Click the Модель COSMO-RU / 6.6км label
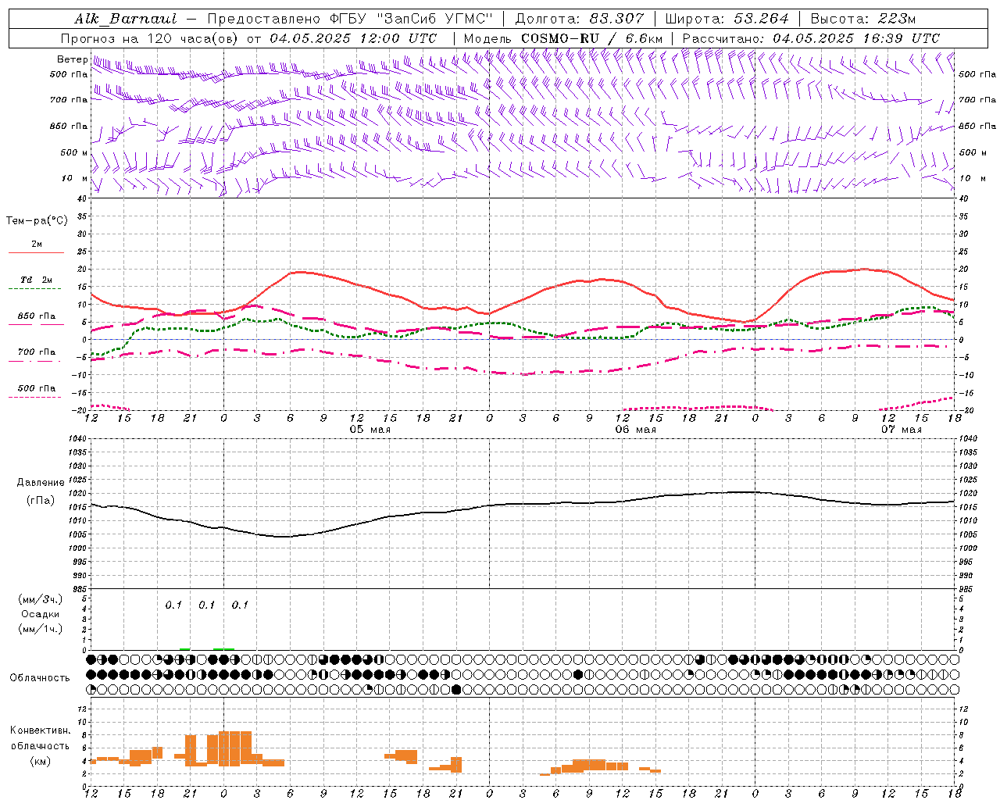The height and width of the screenshot is (800, 1000). pos(562,38)
